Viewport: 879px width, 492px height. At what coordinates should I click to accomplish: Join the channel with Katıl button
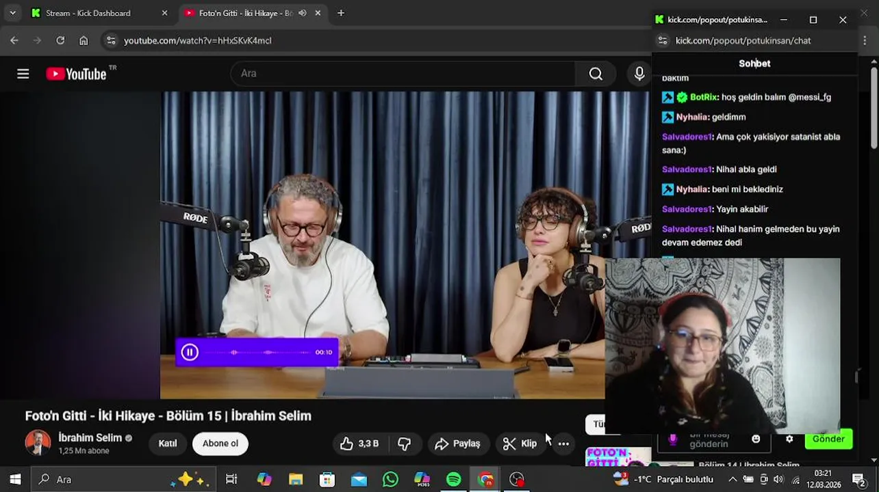pos(168,443)
